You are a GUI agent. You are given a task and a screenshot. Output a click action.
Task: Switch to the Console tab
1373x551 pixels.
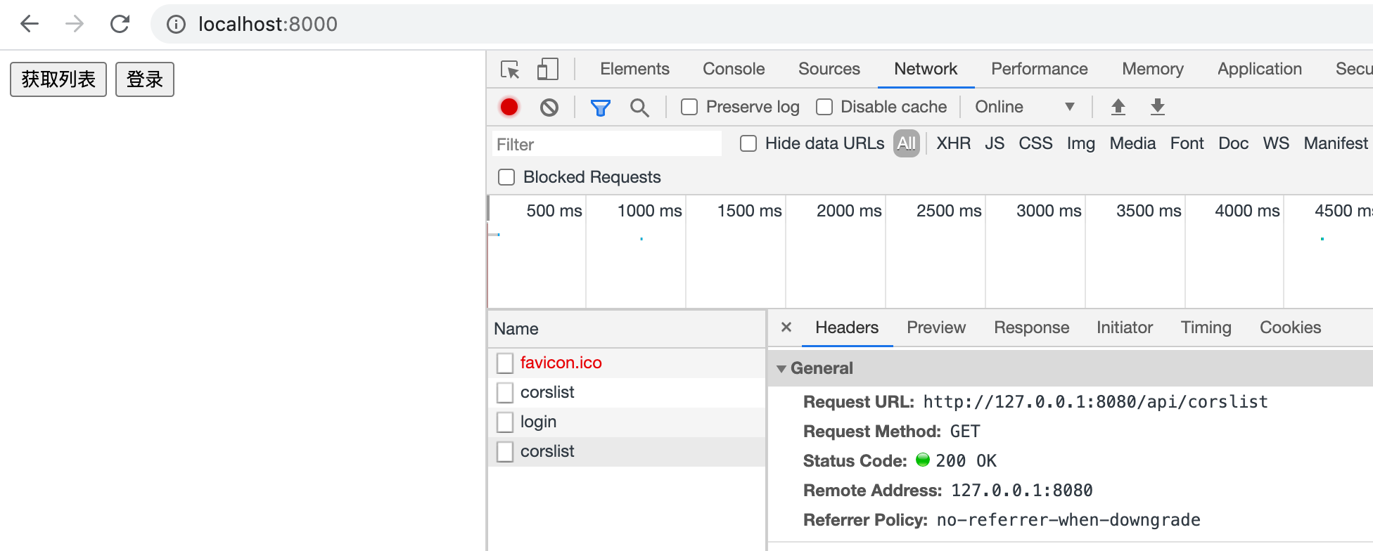click(734, 69)
